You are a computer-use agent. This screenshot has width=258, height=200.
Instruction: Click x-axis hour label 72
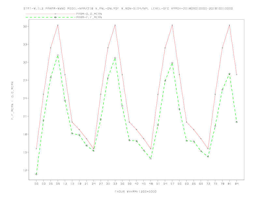click(x=208, y=184)
